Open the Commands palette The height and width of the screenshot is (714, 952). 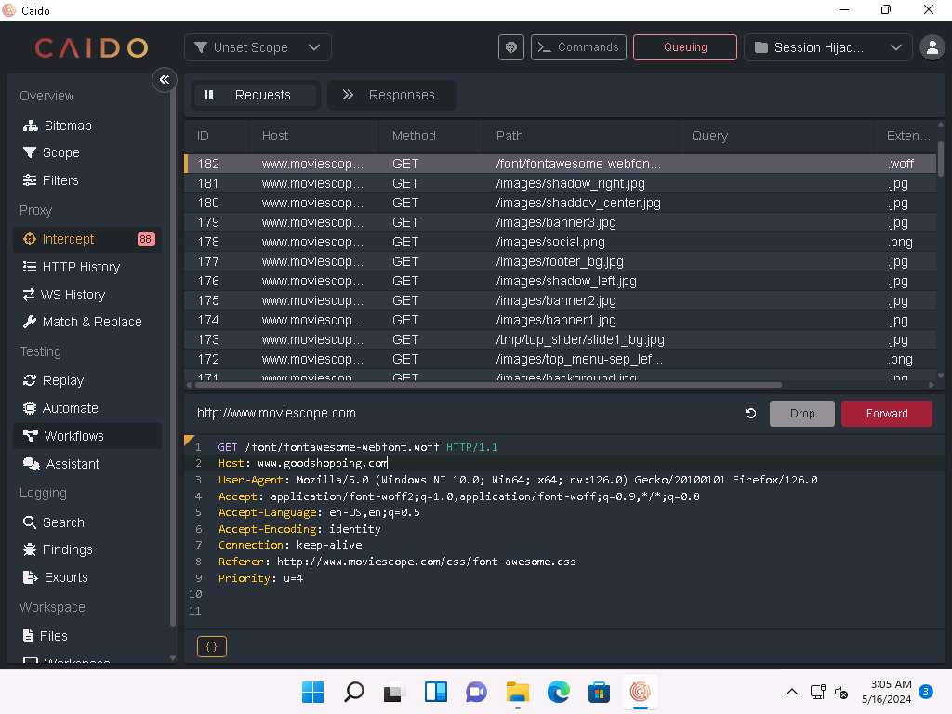(577, 47)
